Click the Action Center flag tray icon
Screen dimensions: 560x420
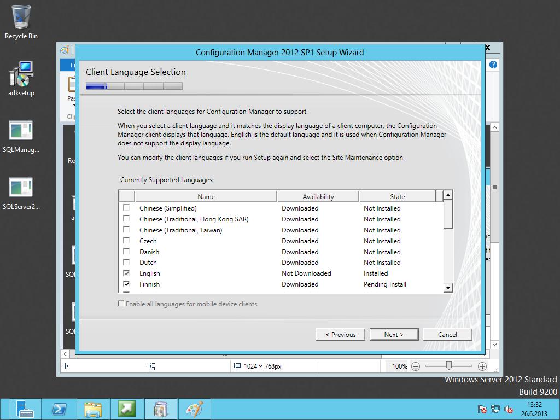[482, 409]
